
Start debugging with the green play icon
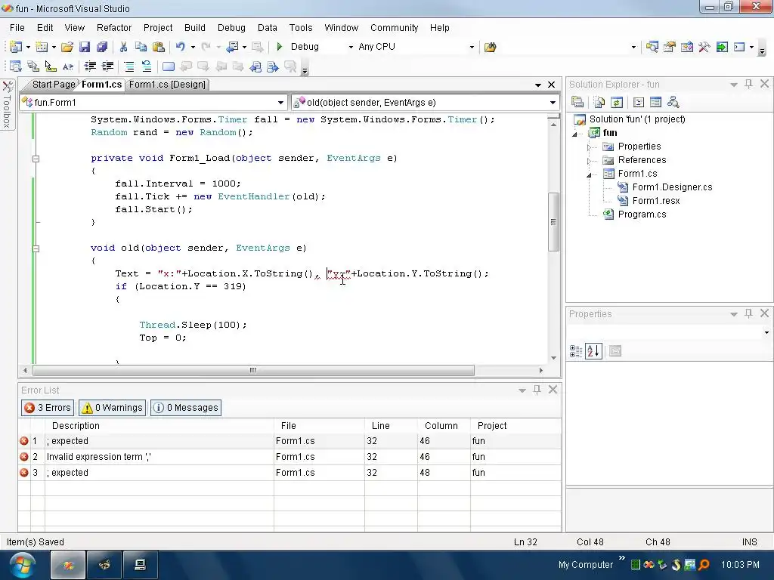280,47
